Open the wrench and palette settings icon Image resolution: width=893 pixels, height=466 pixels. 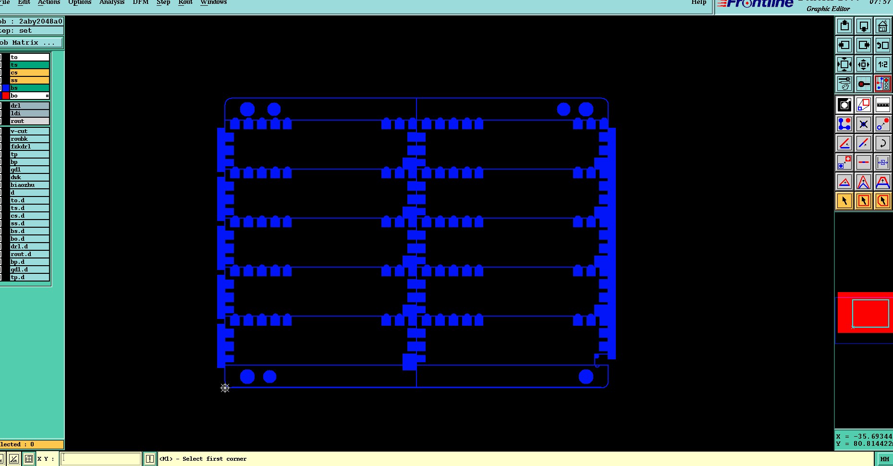point(844,84)
